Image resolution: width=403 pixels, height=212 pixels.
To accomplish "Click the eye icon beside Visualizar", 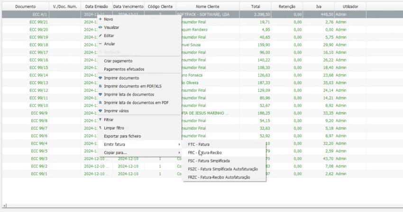I will [100, 27].
